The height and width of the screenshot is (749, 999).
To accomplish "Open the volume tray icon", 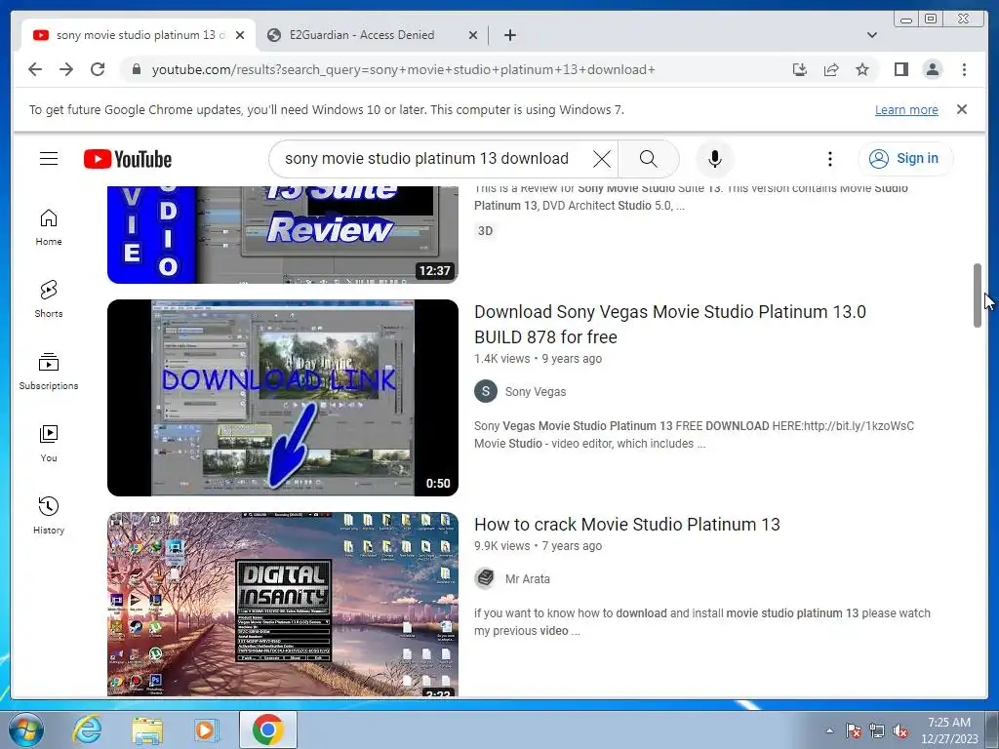I will pos(900,730).
